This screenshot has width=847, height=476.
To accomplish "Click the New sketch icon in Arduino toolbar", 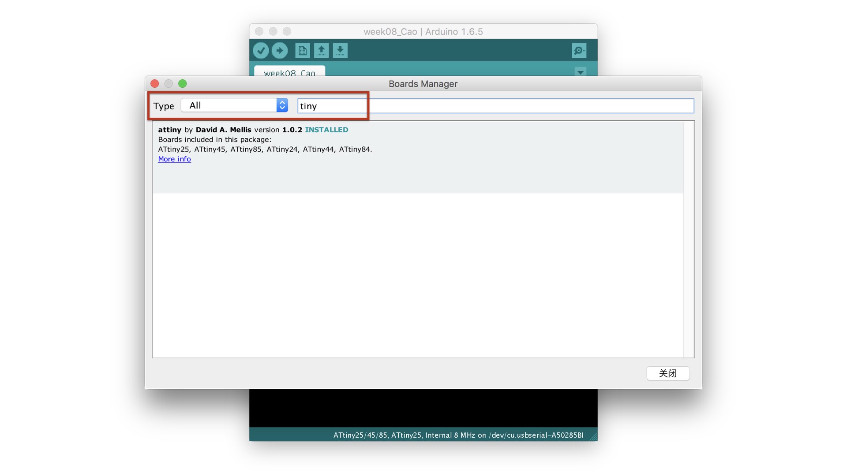I will click(303, 51).
